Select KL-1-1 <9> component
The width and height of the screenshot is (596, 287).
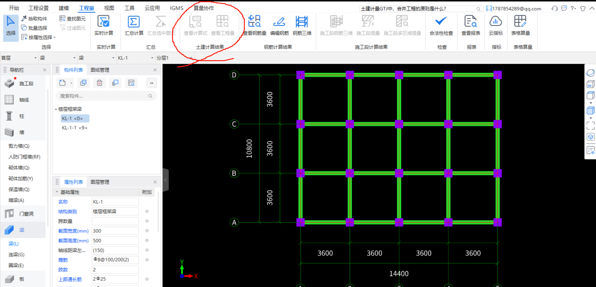[x=74, y=128]
